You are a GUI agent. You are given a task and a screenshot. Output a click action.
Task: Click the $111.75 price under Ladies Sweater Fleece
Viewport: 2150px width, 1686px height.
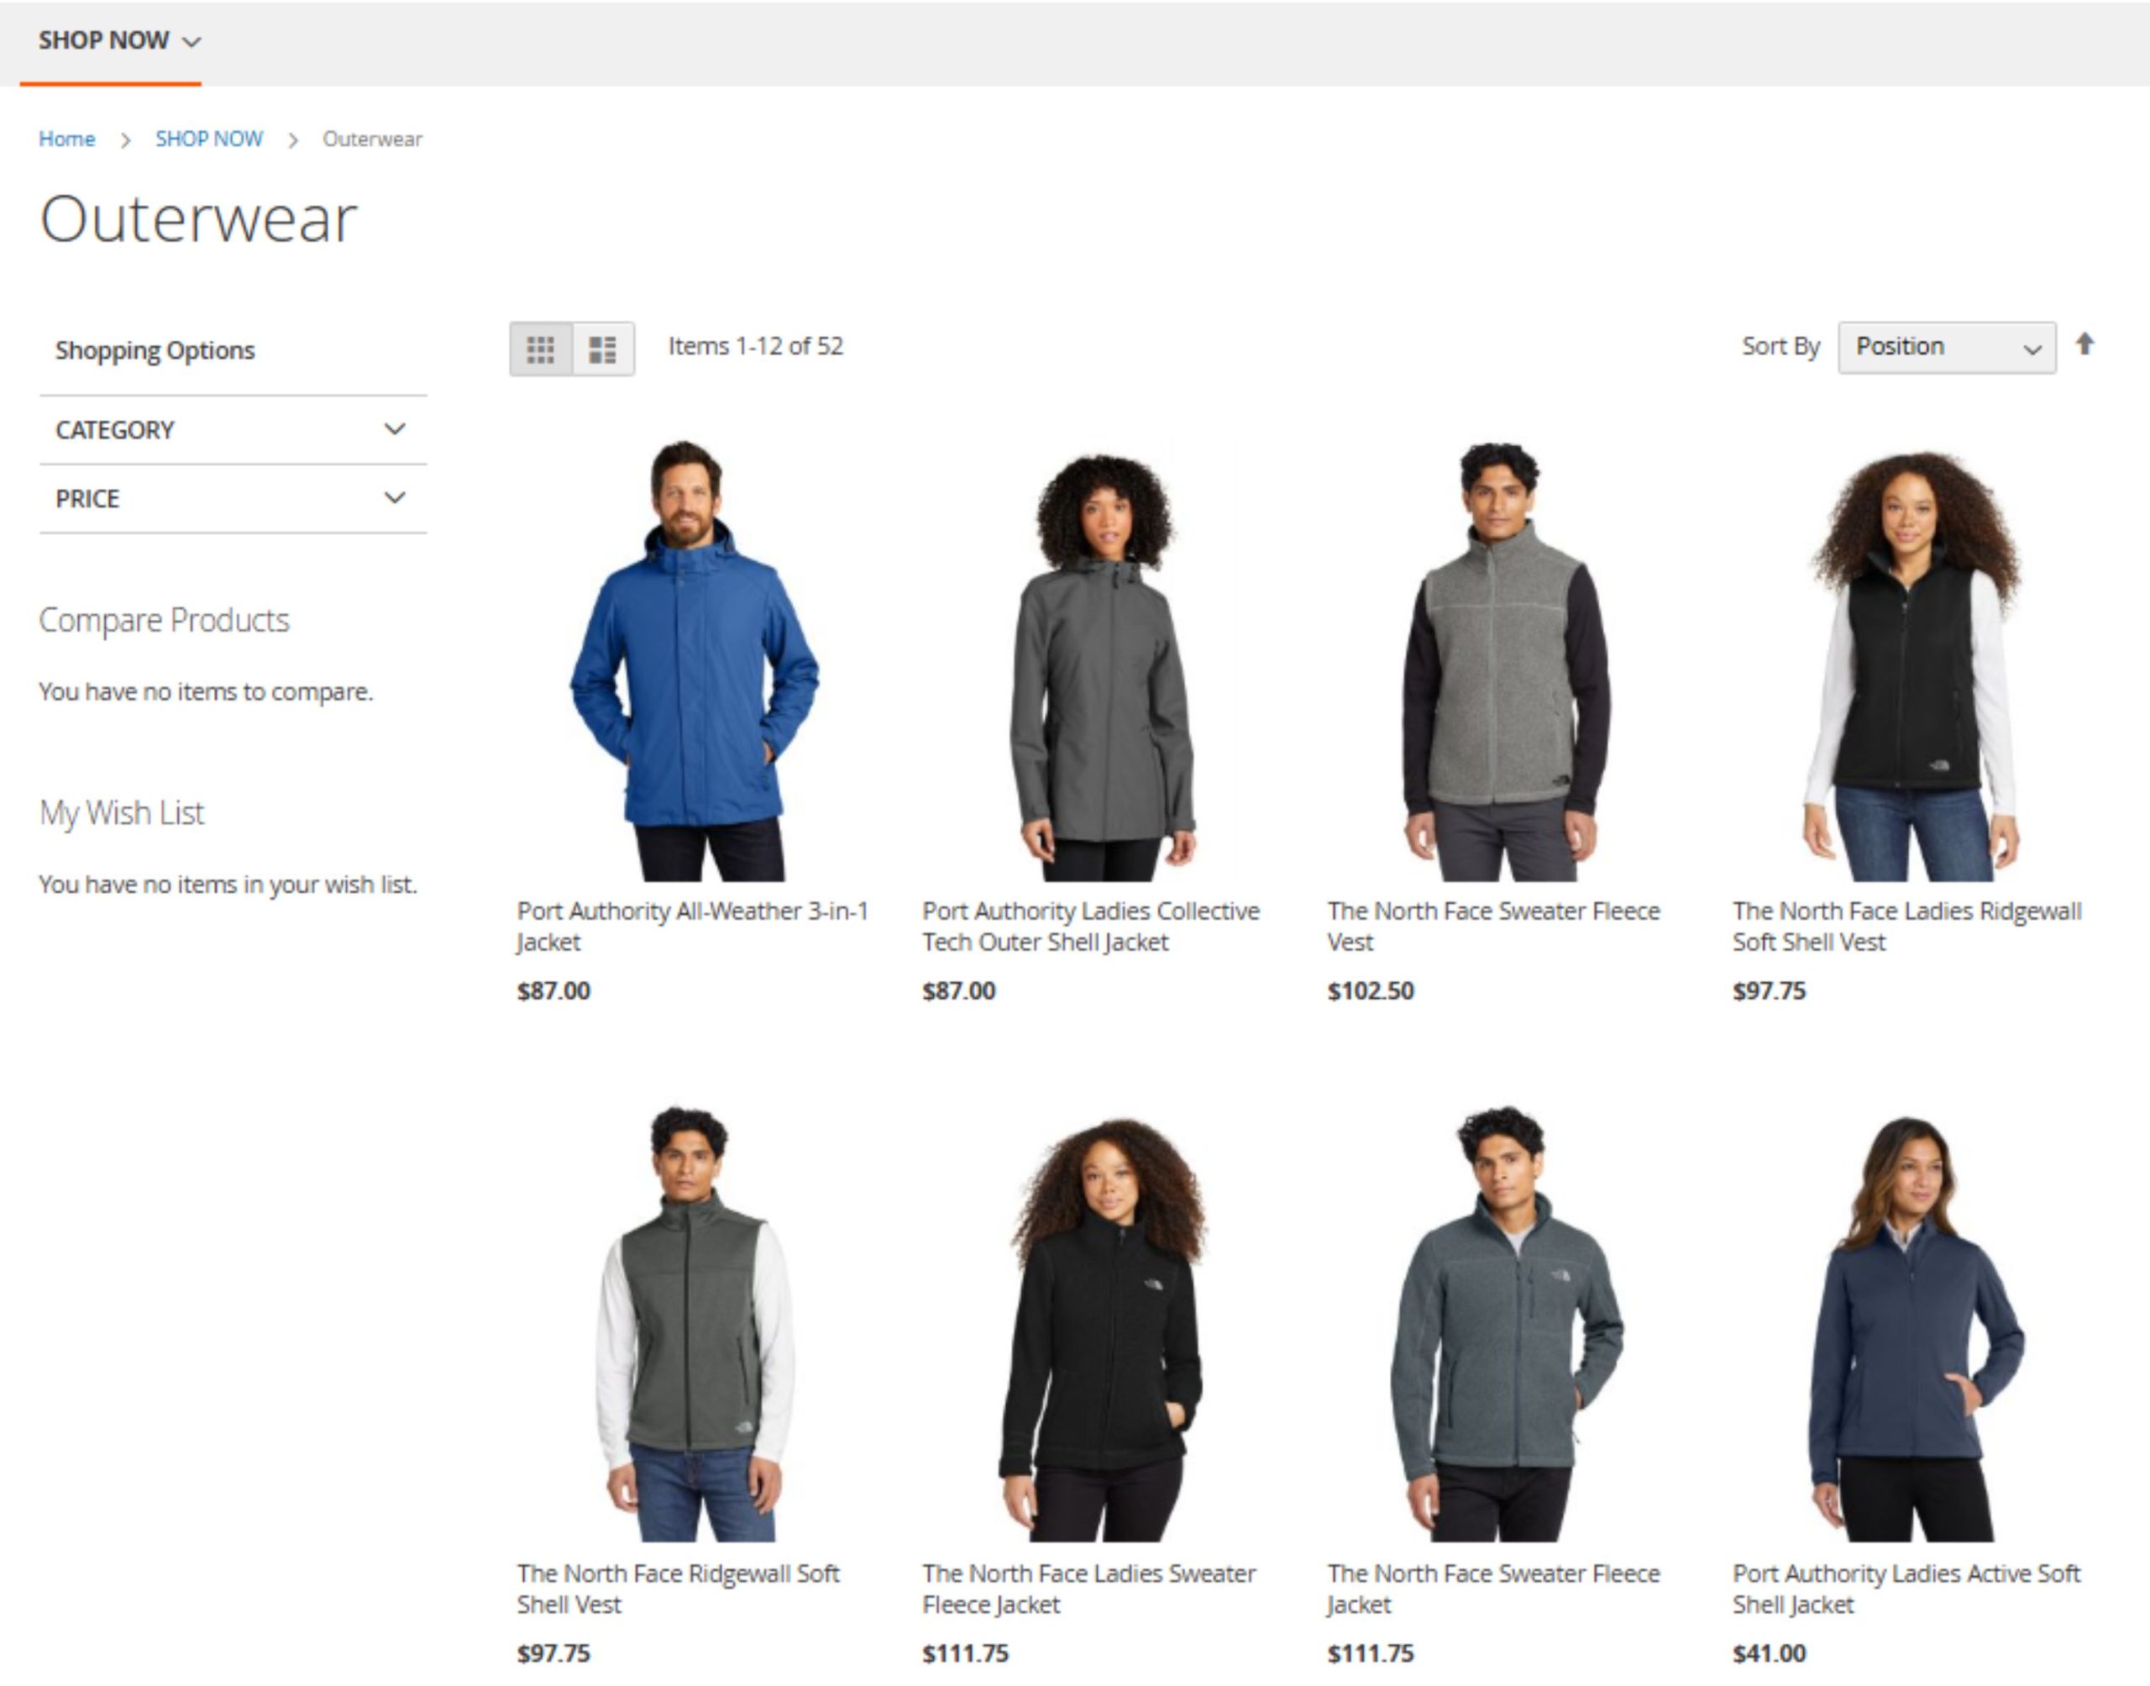tap(965, 1653)
